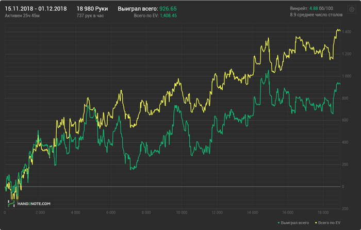This screenshot has width=361, height=230.
Task: Click the x-axis label 2 000
Action: (40, 212)
